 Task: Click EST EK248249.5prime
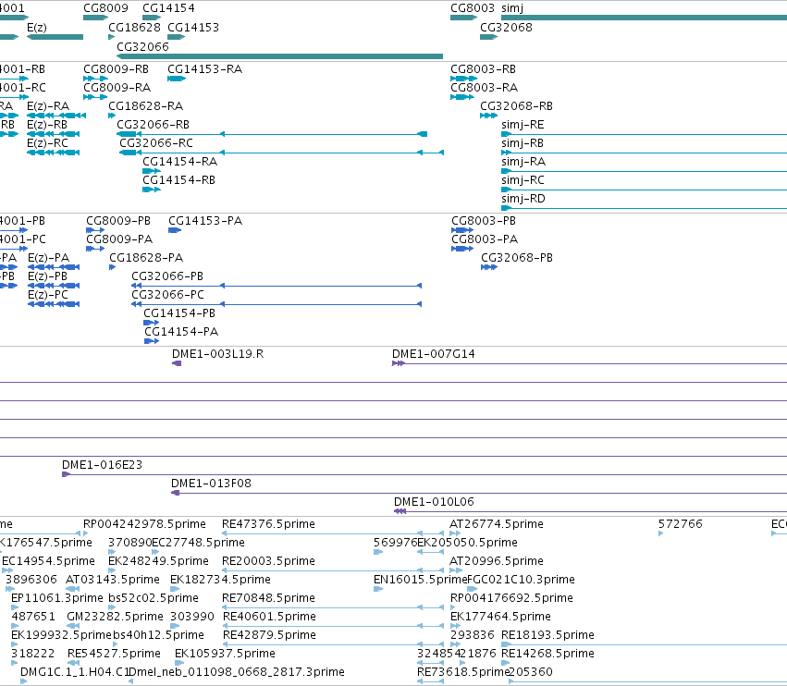tap(159, 561)
